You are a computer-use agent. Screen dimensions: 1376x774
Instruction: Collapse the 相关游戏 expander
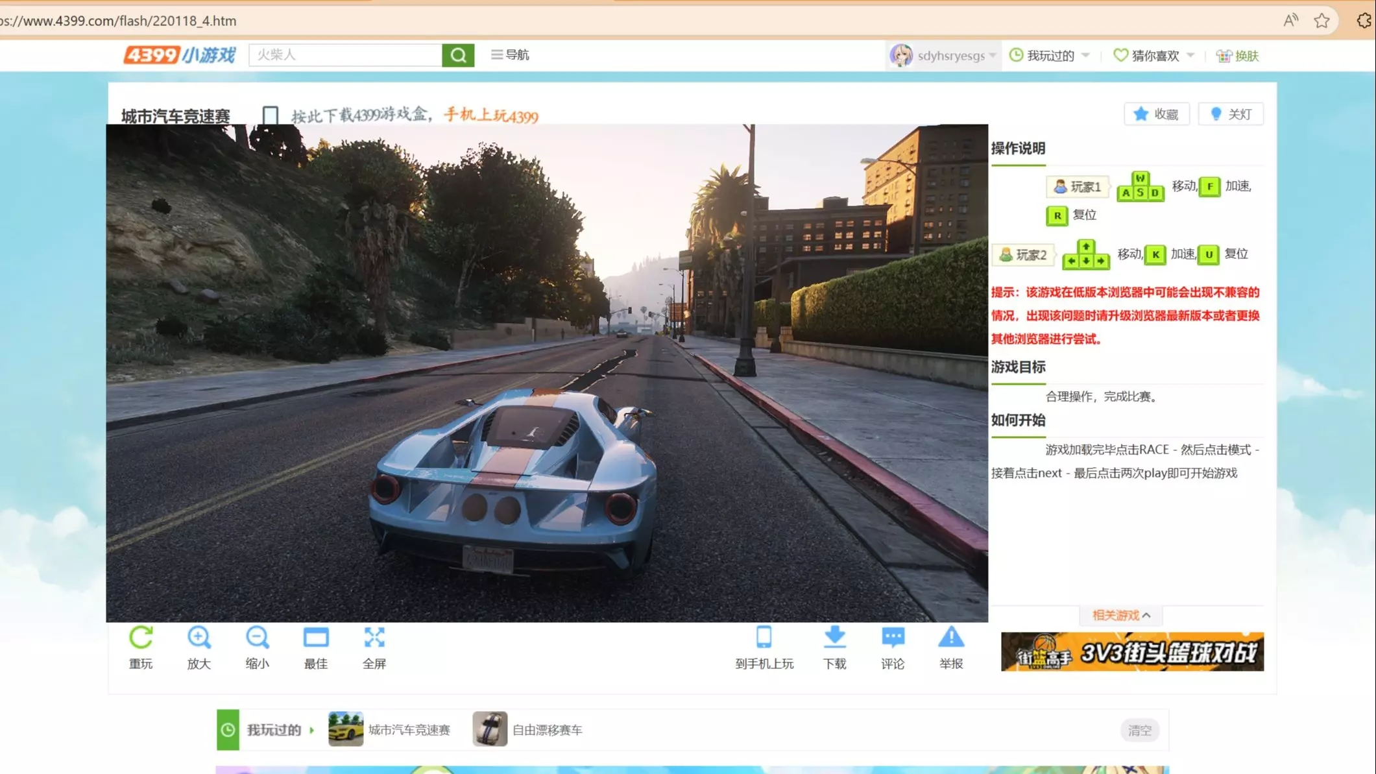tap(1120, 615)
